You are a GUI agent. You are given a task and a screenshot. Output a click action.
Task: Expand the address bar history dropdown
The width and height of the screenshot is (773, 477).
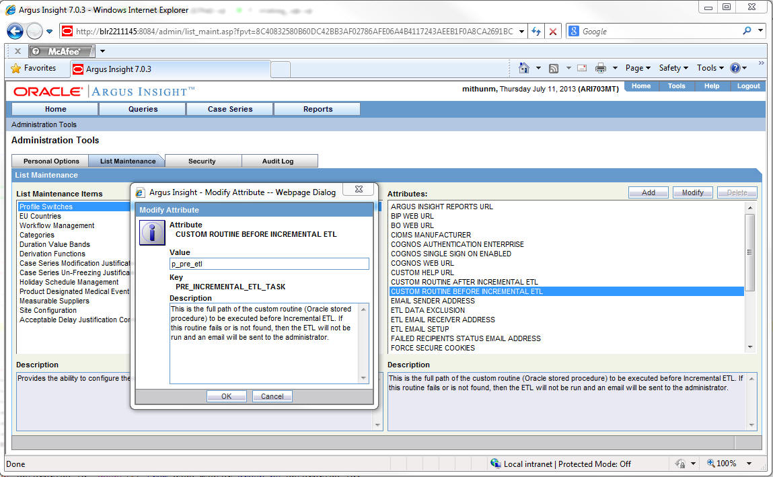521,32
